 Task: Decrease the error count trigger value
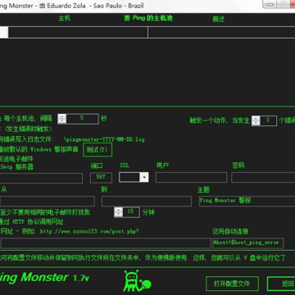pos(256,123)
